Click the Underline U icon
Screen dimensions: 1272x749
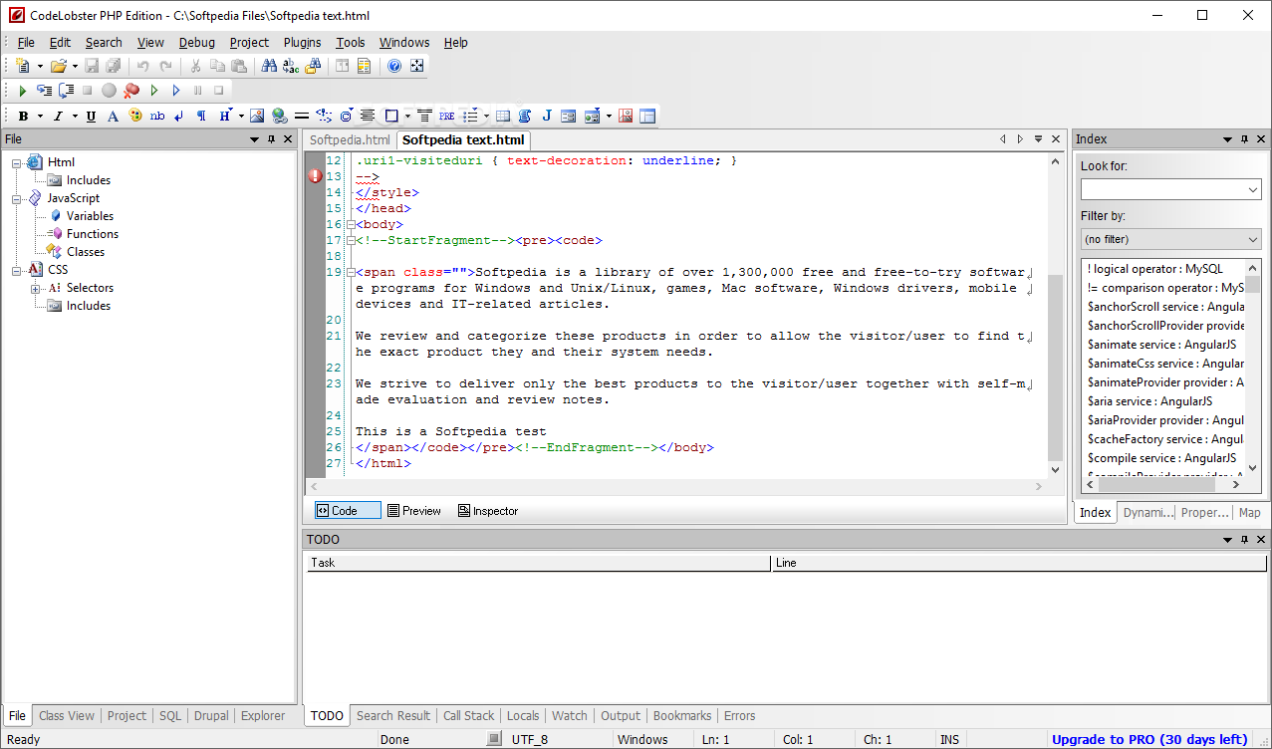click(91, 116)
